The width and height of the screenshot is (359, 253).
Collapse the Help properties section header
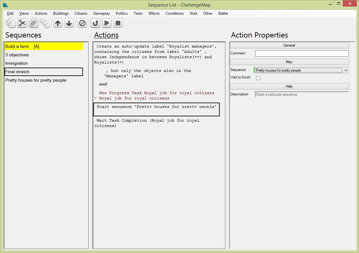pos(290,86)
